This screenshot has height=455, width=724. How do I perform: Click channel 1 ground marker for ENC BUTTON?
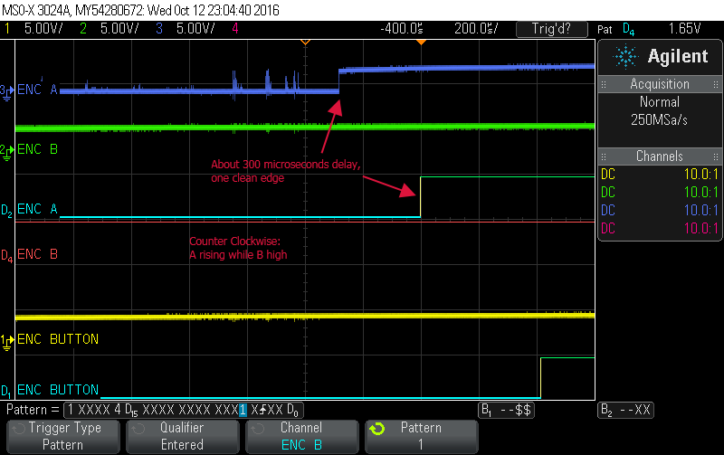(6, 339)
